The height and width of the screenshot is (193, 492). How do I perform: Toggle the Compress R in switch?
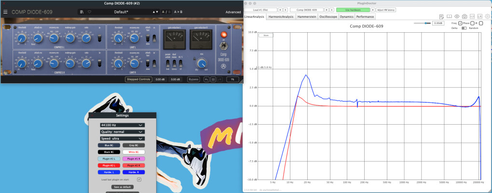click(x=99, y=63)
